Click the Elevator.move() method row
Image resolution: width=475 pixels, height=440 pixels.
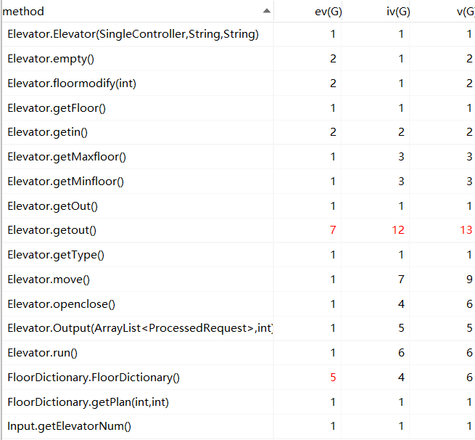[49, 280]
